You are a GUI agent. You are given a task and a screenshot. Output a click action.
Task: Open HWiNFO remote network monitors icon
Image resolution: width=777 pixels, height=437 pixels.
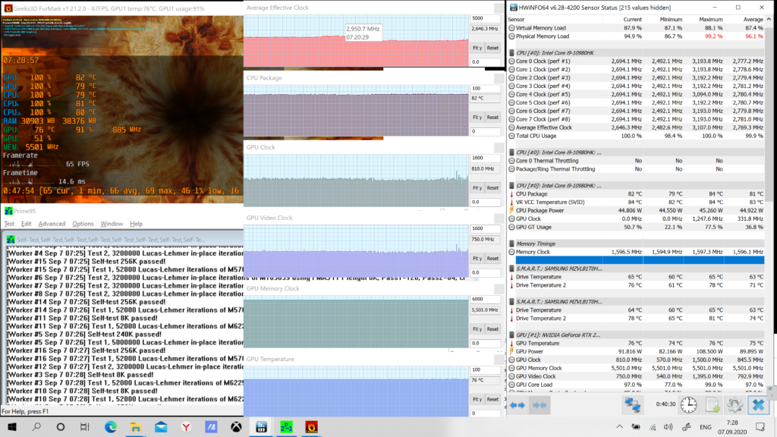632,405
